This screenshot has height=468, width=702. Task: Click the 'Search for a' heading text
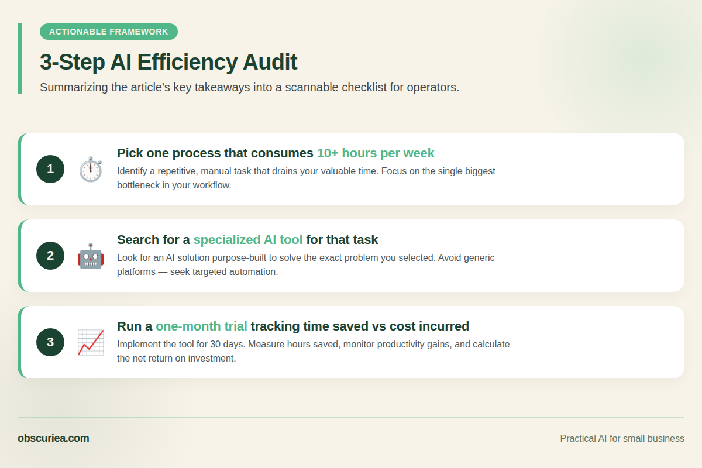(x=154, y=240)
